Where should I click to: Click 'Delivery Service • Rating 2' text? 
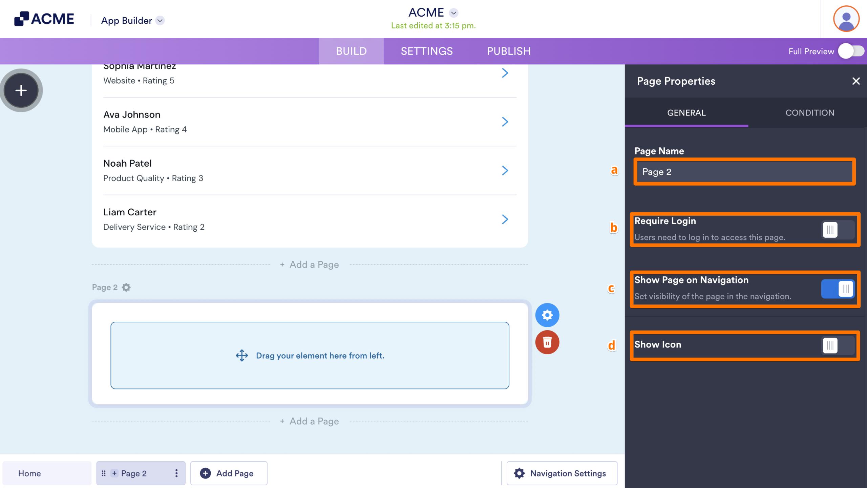pyautogui.click(x=154, y=227)
